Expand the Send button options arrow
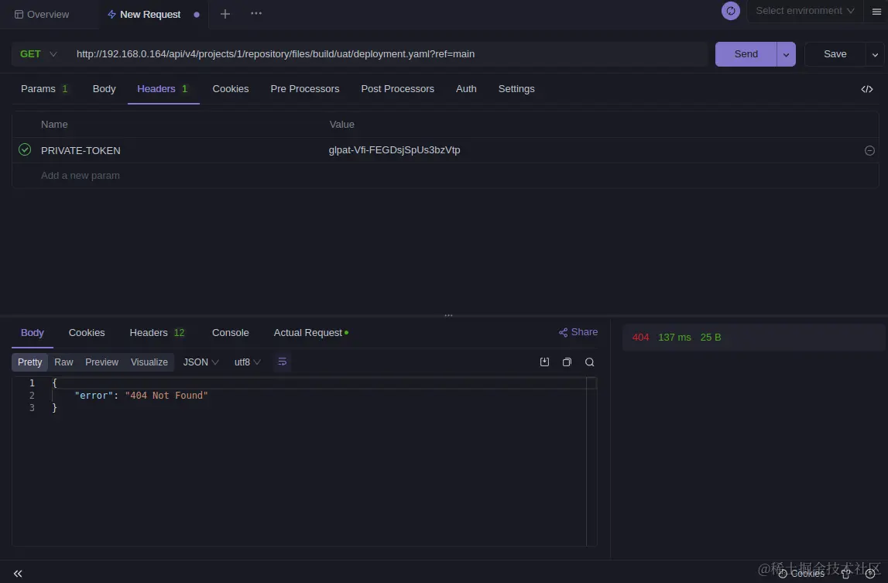This screenshot has height=583, width=888. (786, 54)
